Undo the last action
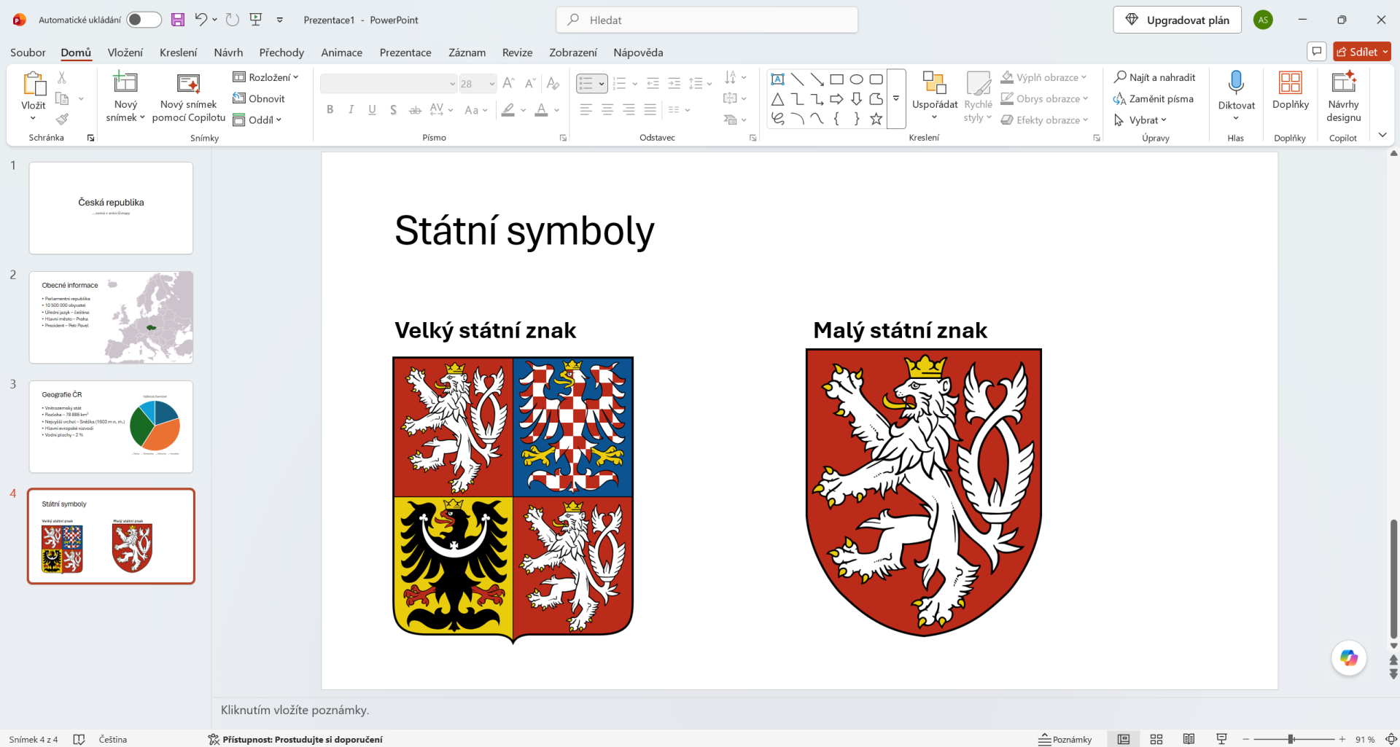Image resolution: width=1400 pixels, height=747 pixels. [201, 20]
